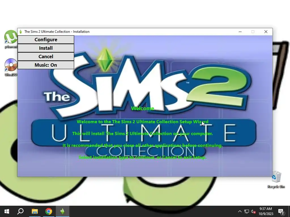This screenshot has width=290, height=217.
Task: Open the Configure installation option
Action: tap(46, 40)
